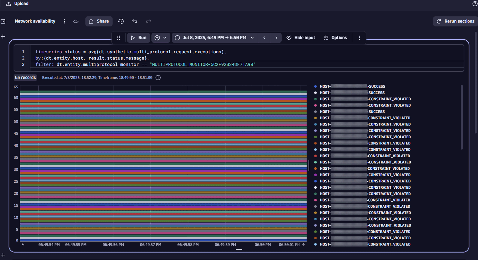Open the version history icon
The height and width of the screenshot is (260, 478).
pyautogui.click(x=121, y=21)
